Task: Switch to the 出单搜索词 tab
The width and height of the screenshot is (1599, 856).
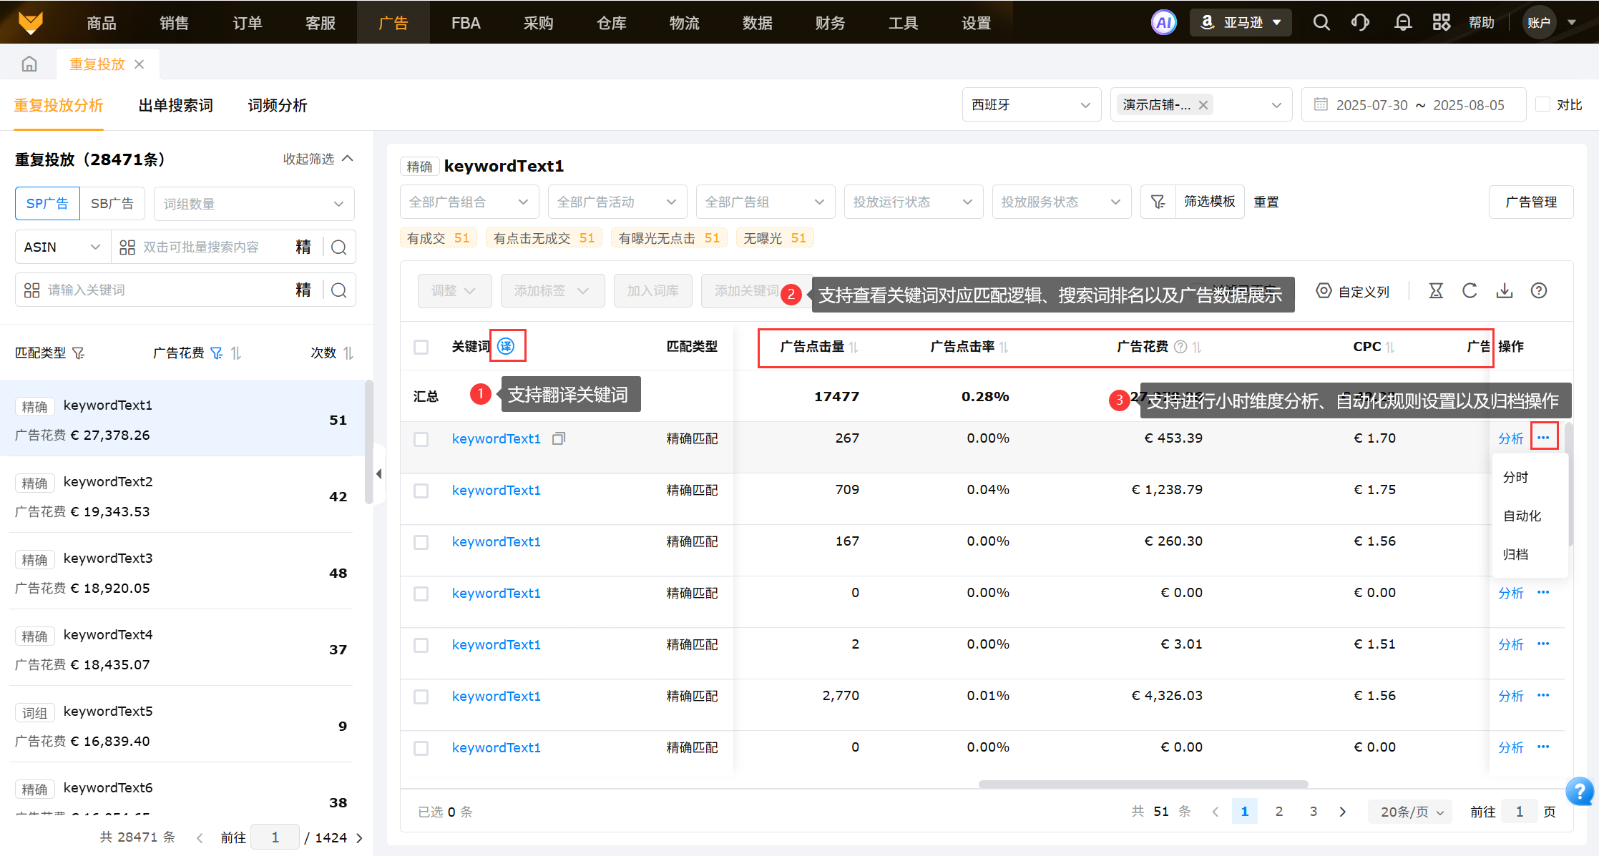Action: (175, 105)
